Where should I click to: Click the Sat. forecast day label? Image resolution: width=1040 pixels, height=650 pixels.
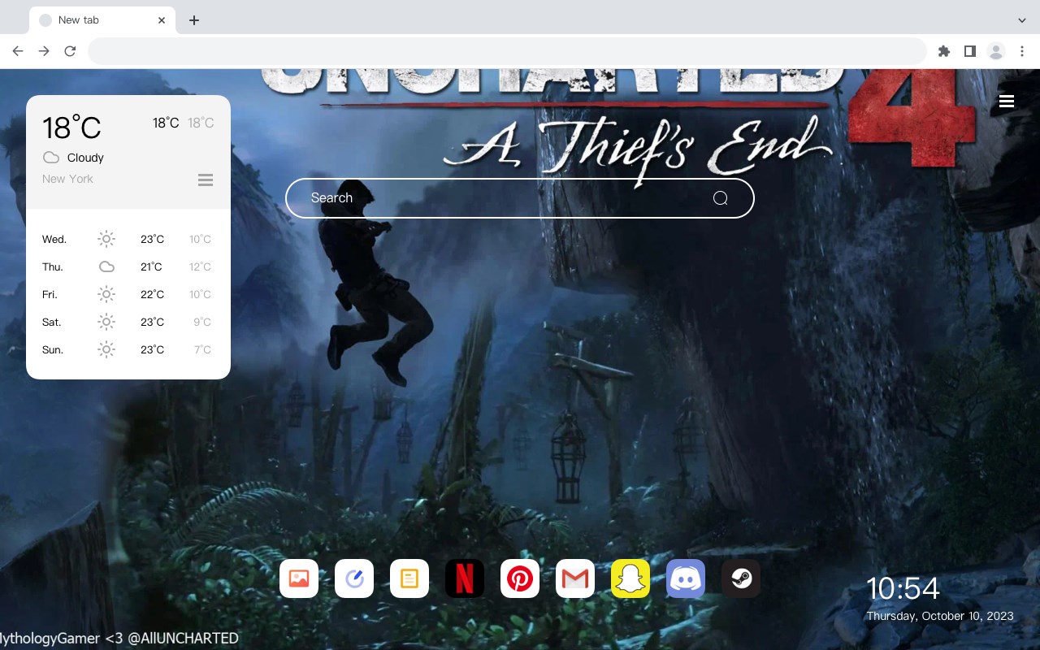click(52, 322)
